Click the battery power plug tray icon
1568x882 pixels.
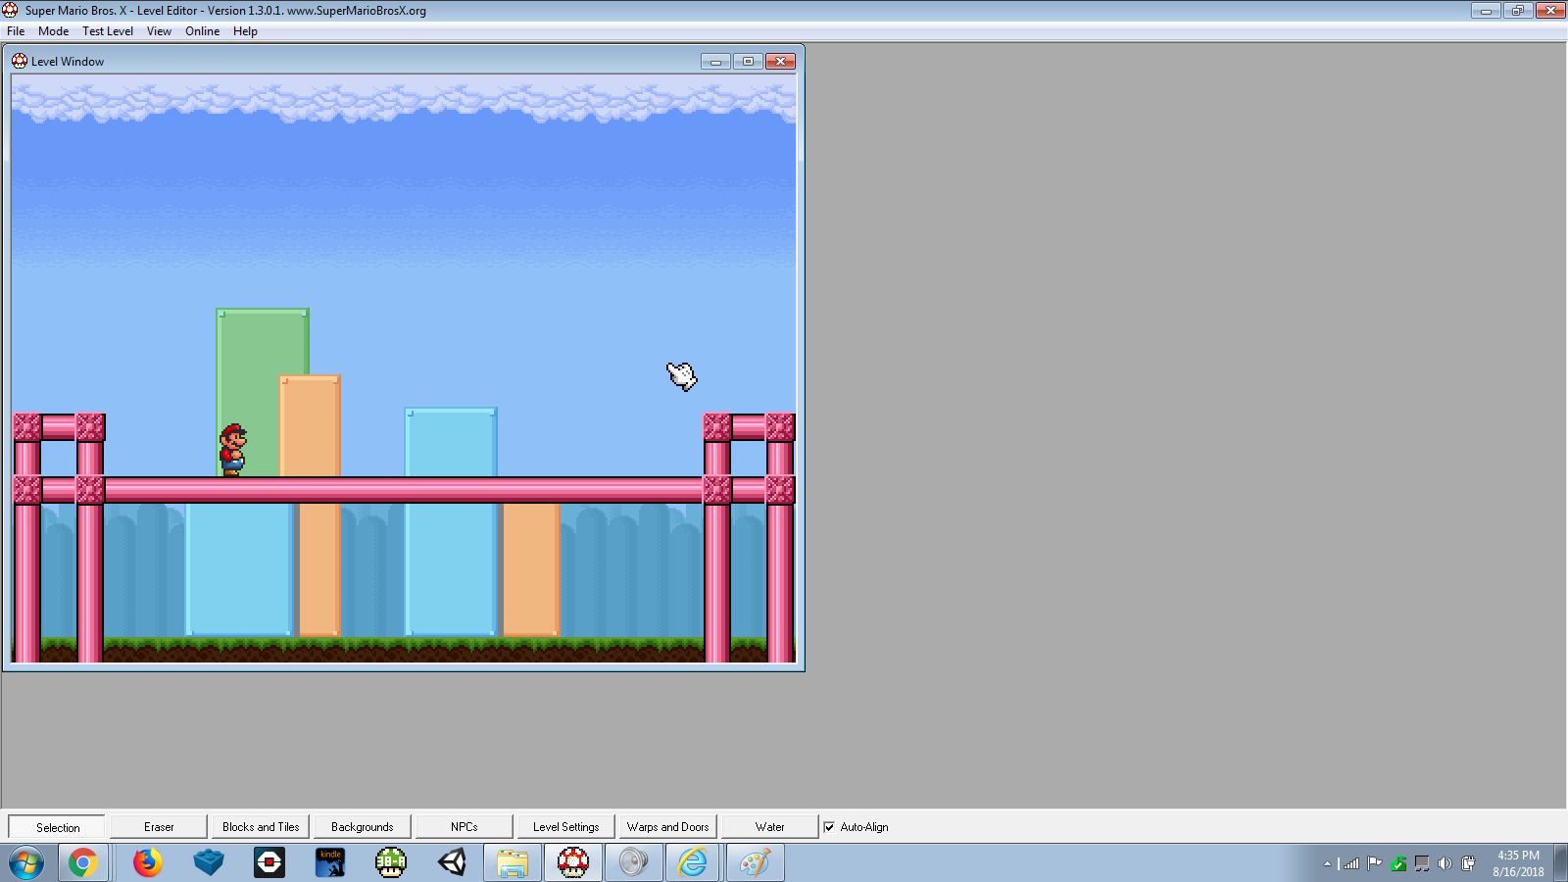[1468, 863]
